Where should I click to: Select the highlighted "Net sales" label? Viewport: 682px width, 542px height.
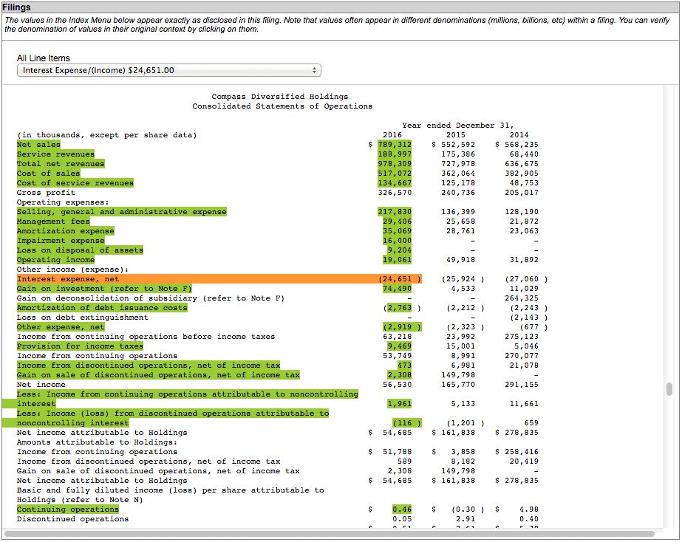[x=38, y=145]
